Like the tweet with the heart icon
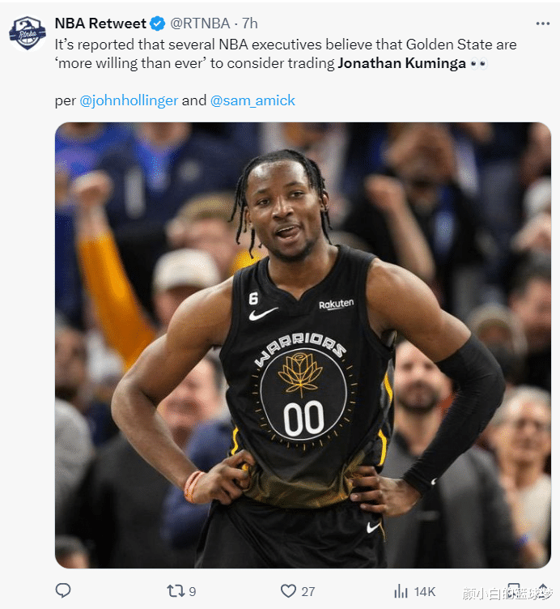The width and height of the screenshot is (560, 609). click(x=288, y=591)
